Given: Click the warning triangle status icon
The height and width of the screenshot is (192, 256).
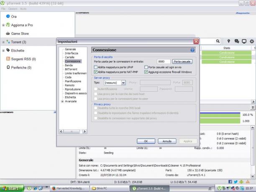Looking at the screenshot, I should [248, 182].
